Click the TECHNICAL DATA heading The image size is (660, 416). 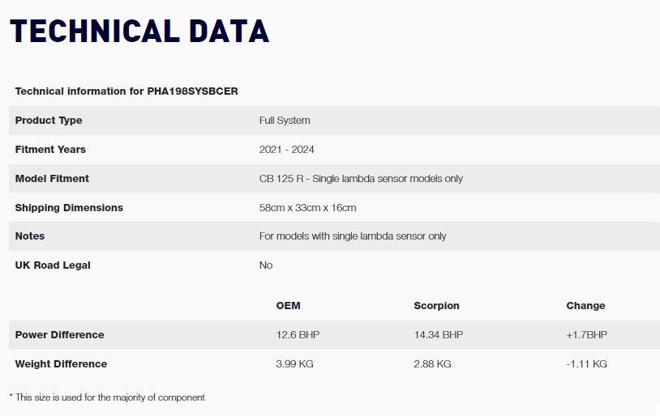[x=139, y=32]
